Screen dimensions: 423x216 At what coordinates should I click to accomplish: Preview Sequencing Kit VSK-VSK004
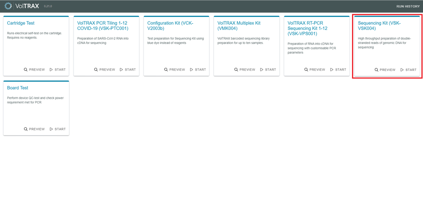click(385, 70)
